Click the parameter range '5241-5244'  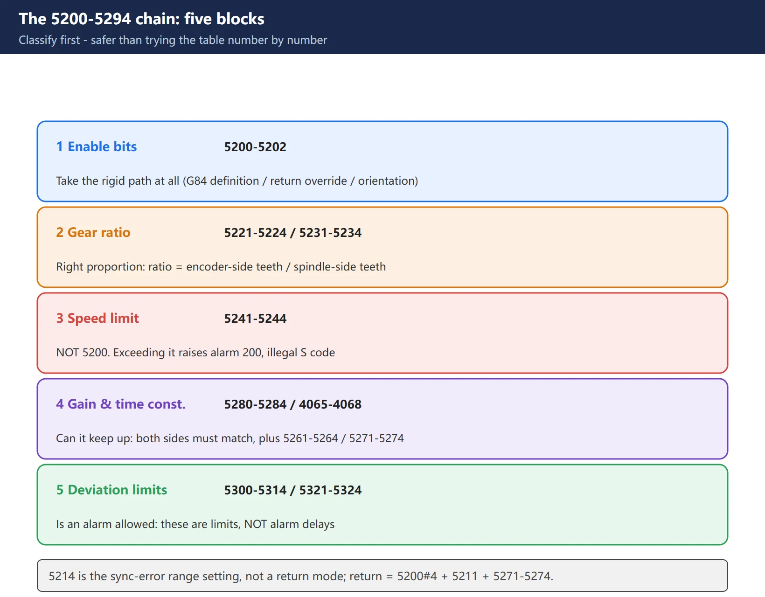(x=255, y=319)
